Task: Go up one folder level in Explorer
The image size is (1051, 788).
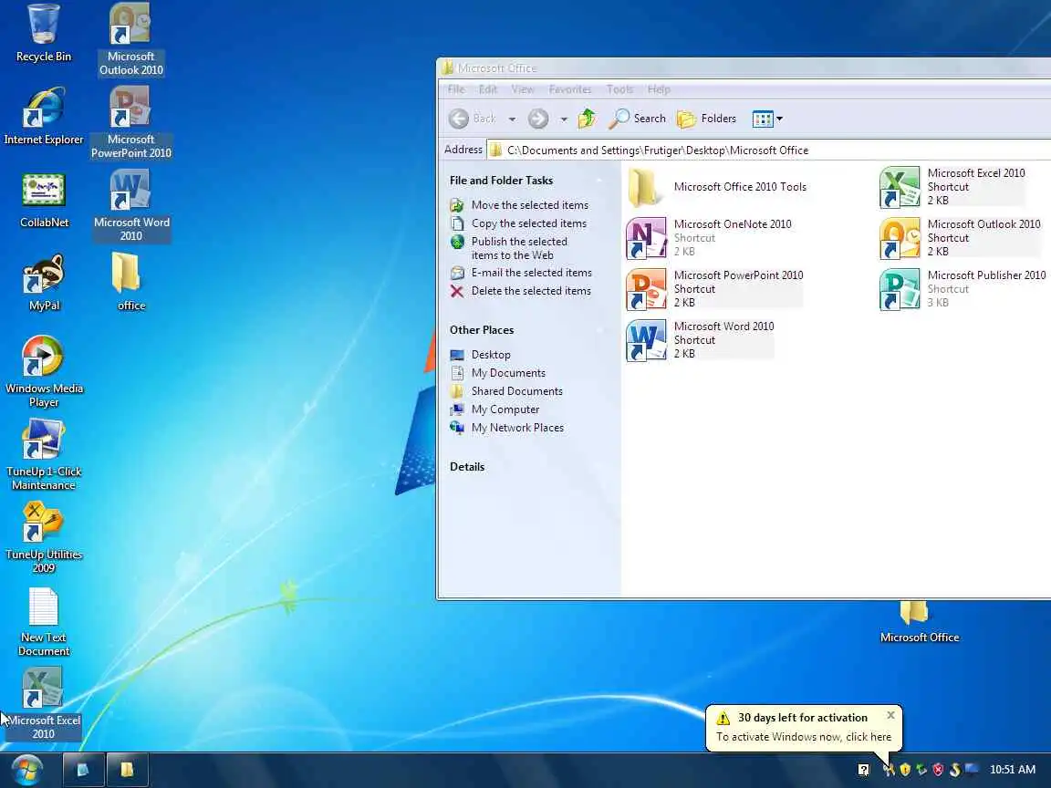Action: click(588, 119)
